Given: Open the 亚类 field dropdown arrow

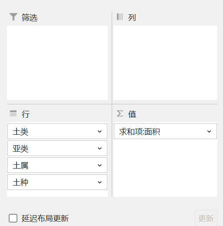Looking at the screenshot, I should [x=100, y=148].
